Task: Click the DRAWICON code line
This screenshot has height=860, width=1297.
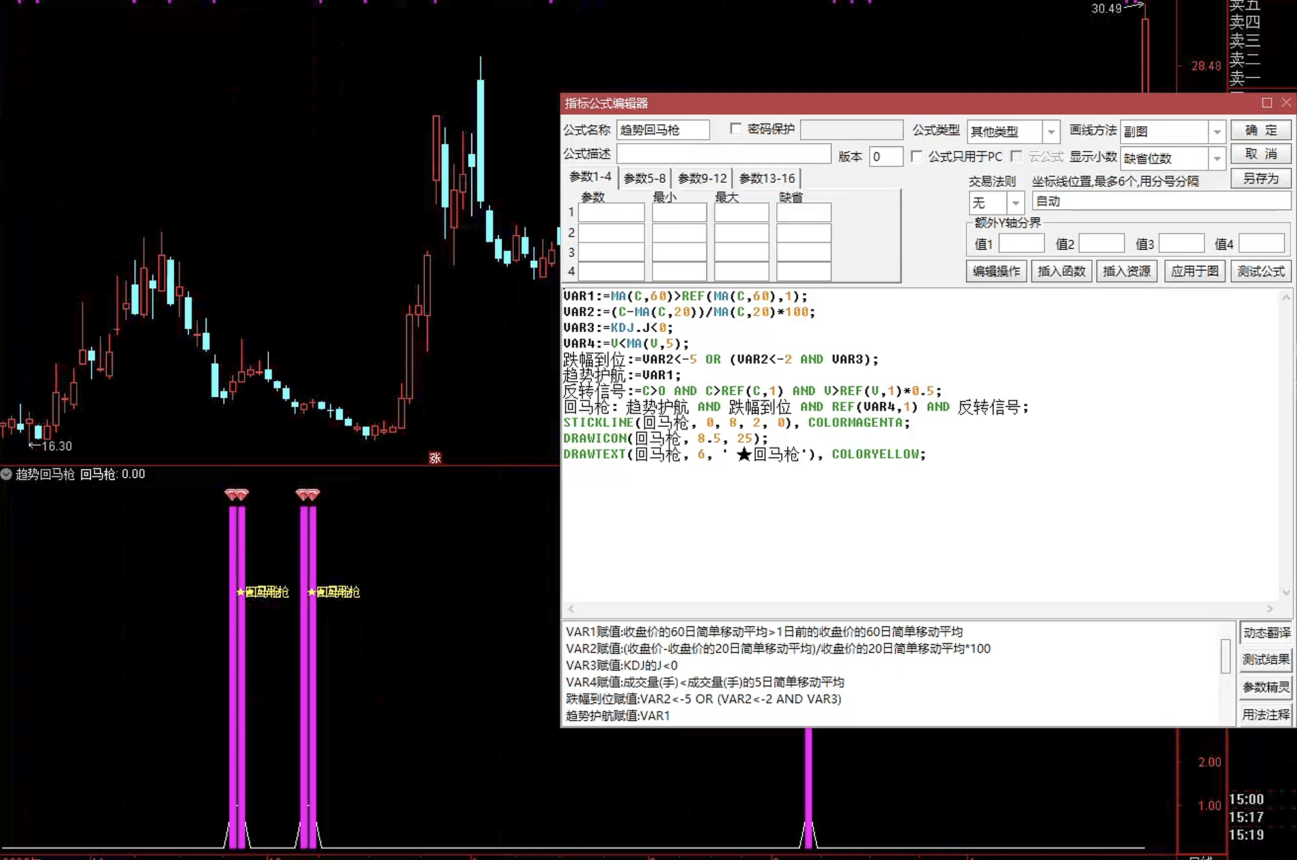Action: tap(665, 438)
